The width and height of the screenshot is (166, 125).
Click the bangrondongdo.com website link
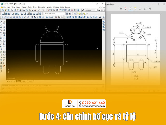[x=93, y=106]
